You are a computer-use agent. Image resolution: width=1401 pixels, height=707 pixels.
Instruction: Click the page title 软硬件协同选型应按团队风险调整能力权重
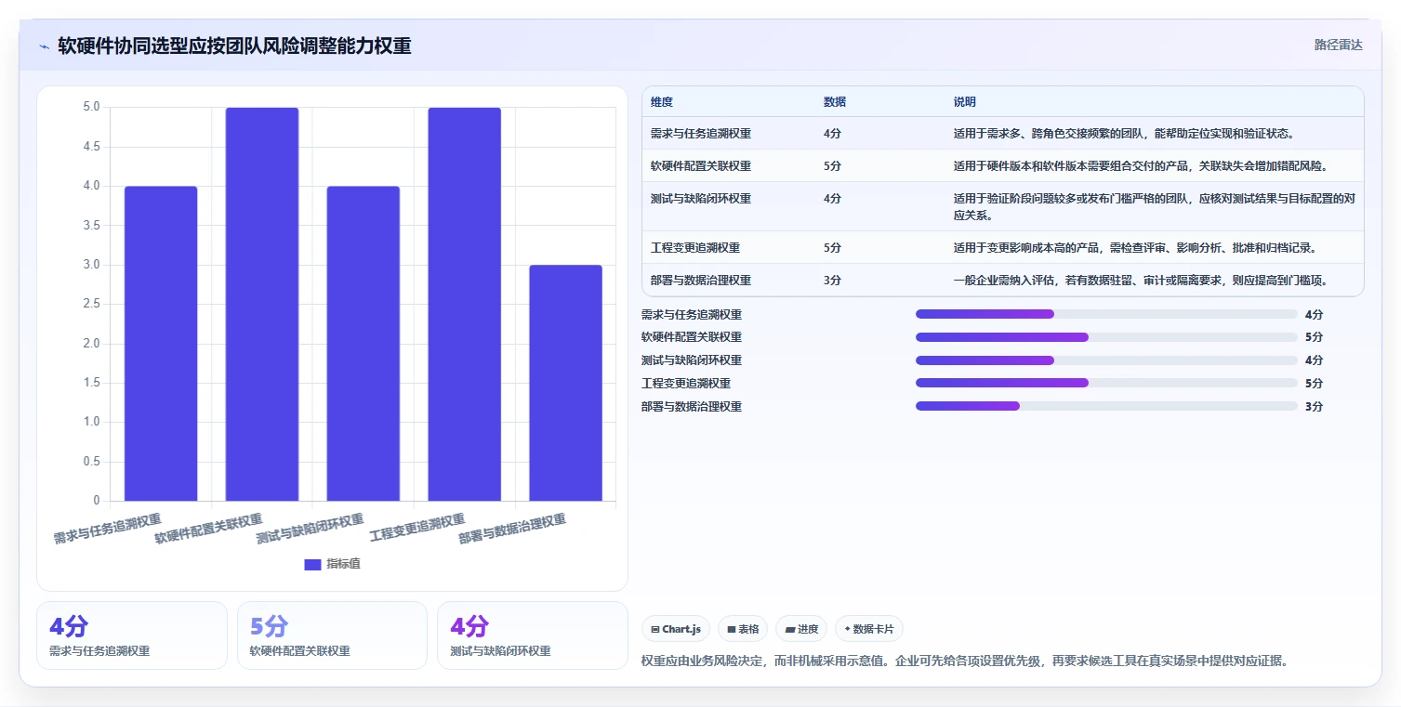234,46
